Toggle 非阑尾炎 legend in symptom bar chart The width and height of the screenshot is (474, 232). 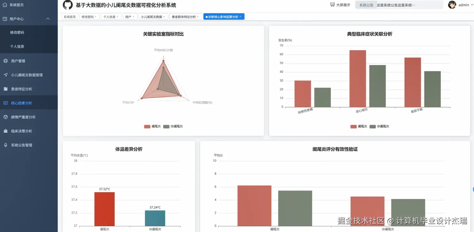[379, 126]
